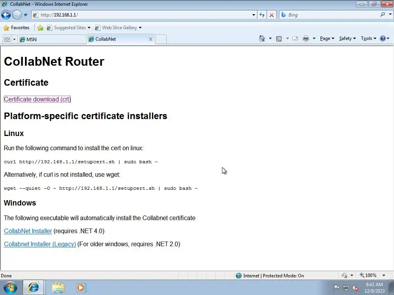Close the CollabNet tab
394x295 pixels.
(150, 39)
